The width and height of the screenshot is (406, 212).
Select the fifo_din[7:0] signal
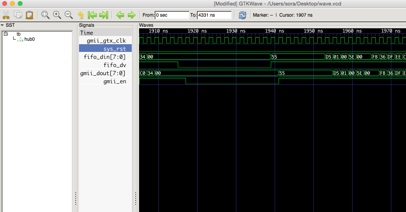pos(105,57)
